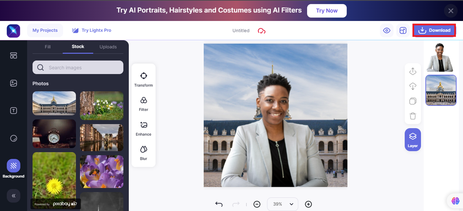Open the Transform tool

pyautogui.click(x=144, y=79)
